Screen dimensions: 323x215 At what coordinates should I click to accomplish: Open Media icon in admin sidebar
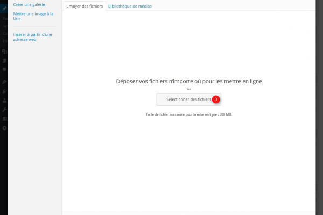[4, 52]
